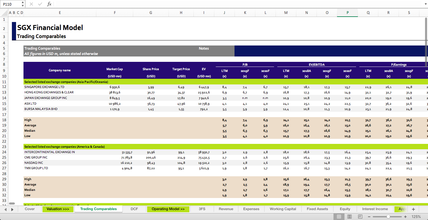This screenshot has height=220, width=428.
Task: Select CME GROUP INC cell
Action: pyautogui.click(x=60, y=157)
